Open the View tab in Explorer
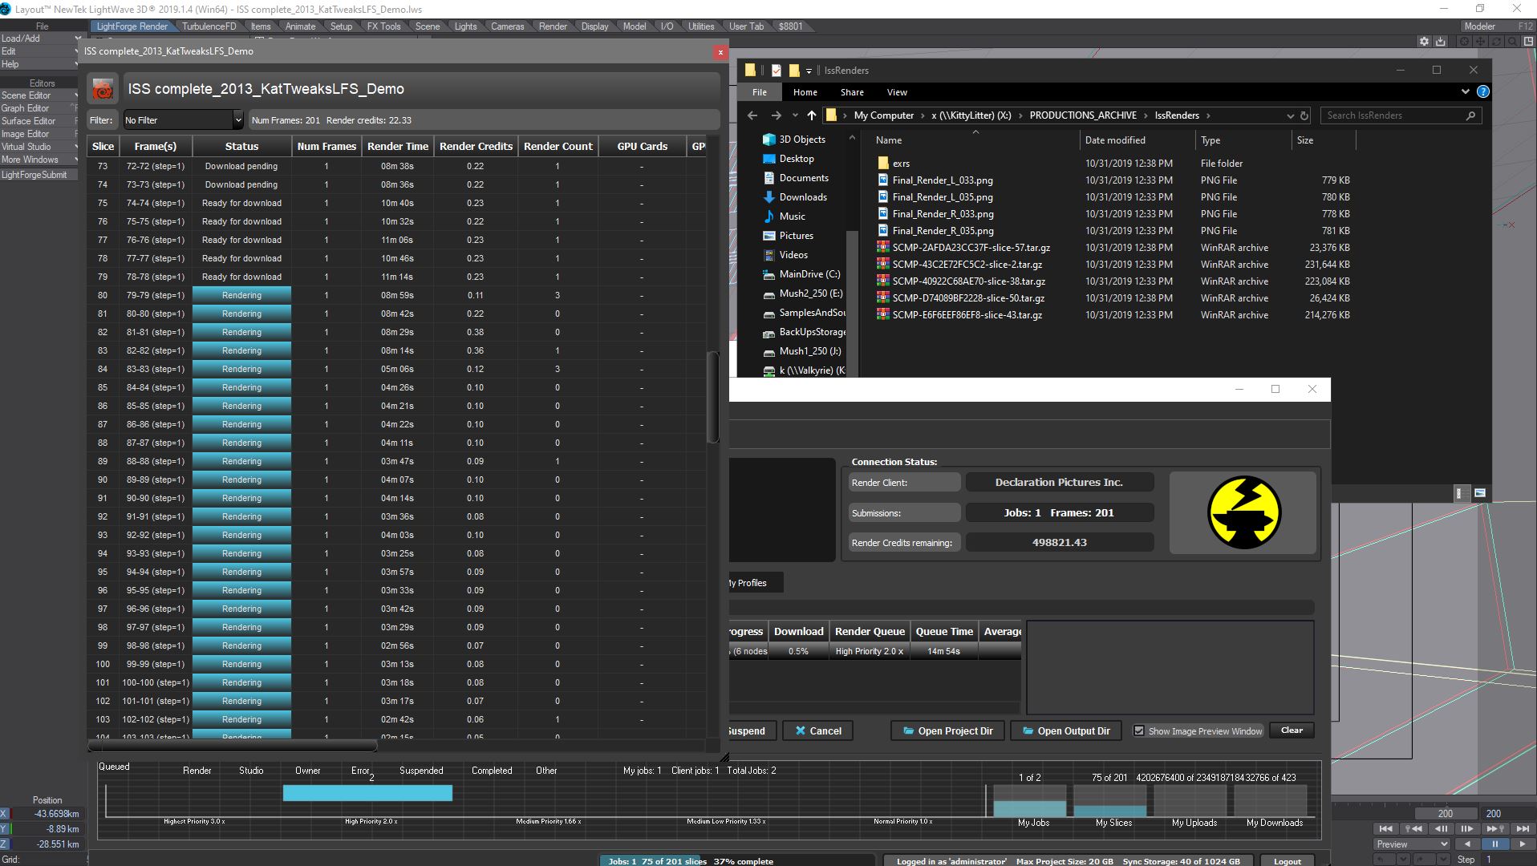 coord(896,92)
